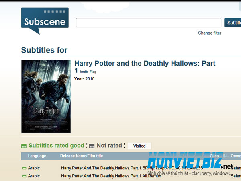241x181 pixels.
Task: Click the Subscene logo
Action: [45, 21]
